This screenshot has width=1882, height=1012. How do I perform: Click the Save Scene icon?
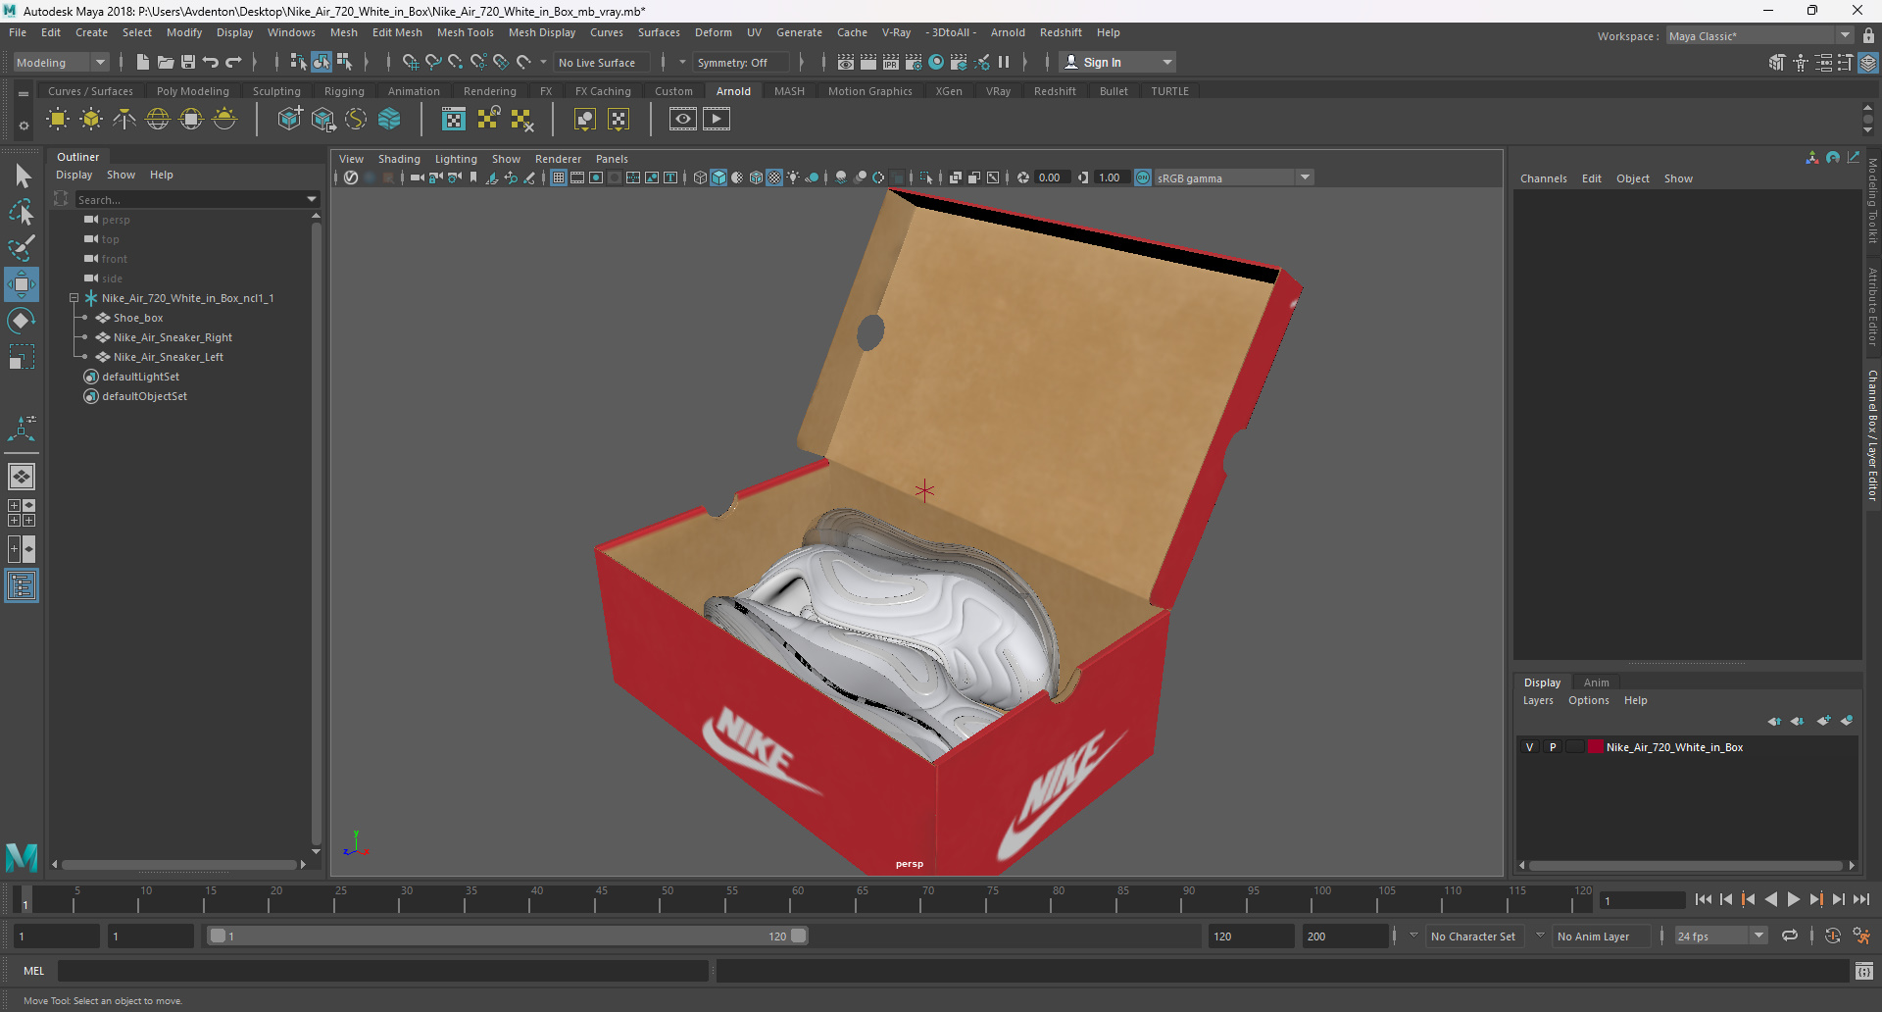(x=188, y=62)
